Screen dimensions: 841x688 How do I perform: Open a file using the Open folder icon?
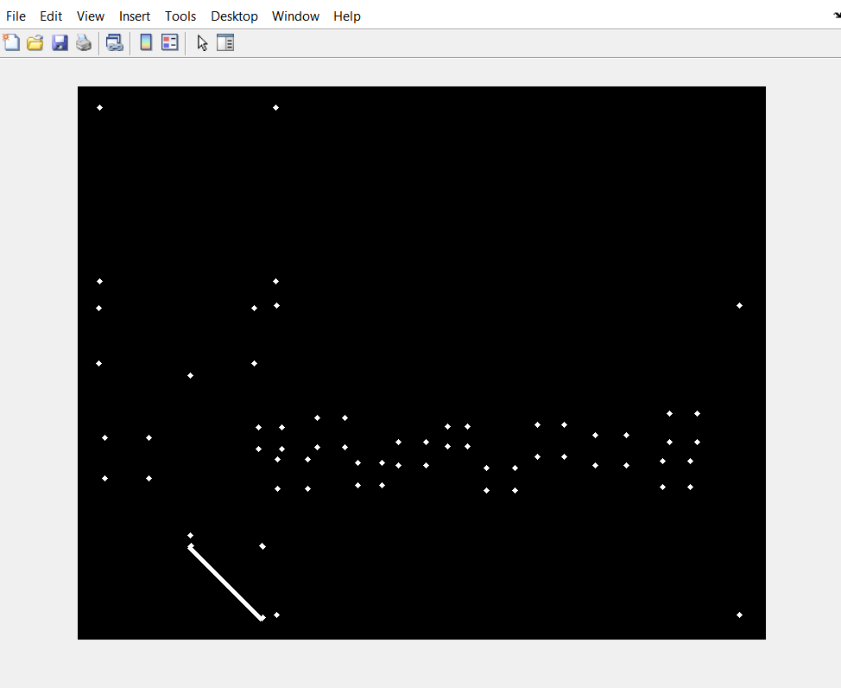(35, 41)
